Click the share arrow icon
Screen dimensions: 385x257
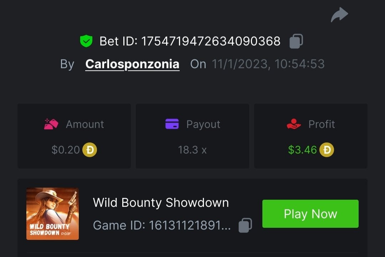point(339,15)
